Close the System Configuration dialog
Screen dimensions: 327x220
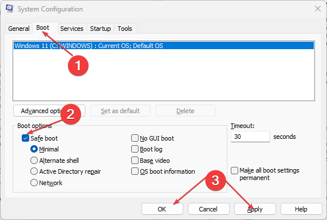318,9
